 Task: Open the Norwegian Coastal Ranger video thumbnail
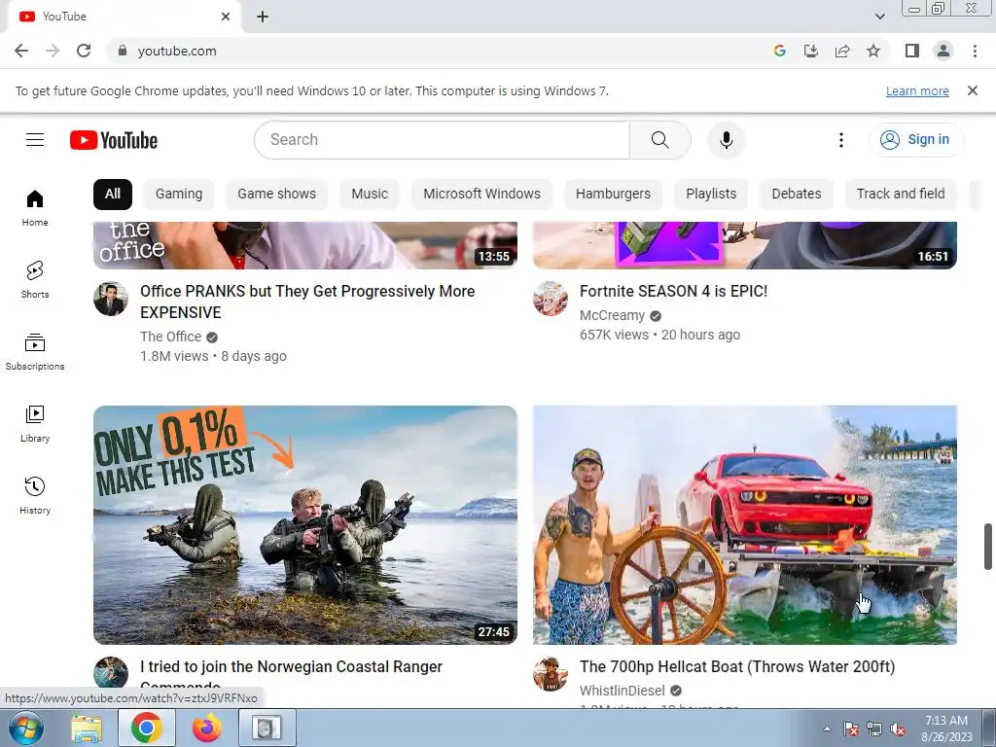[x=305, y=525]
